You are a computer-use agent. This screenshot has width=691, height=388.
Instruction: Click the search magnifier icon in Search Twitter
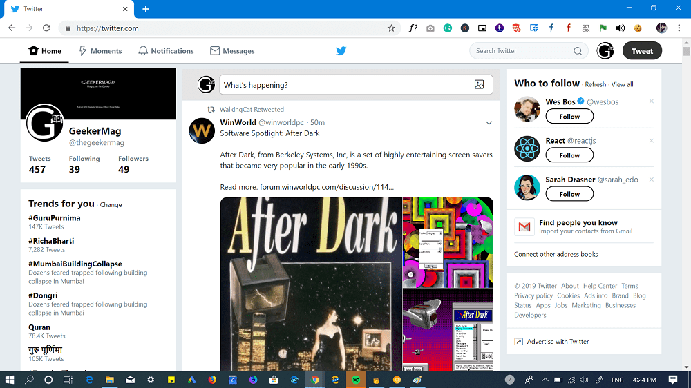tap(577, 51)
